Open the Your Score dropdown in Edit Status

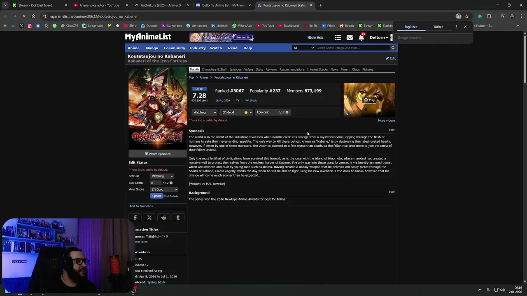[x=164, y=190]
